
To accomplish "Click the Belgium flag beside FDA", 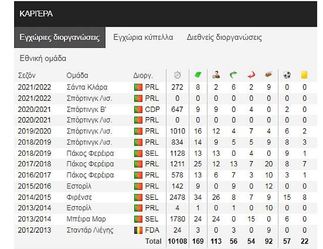I will coord(138,231).
